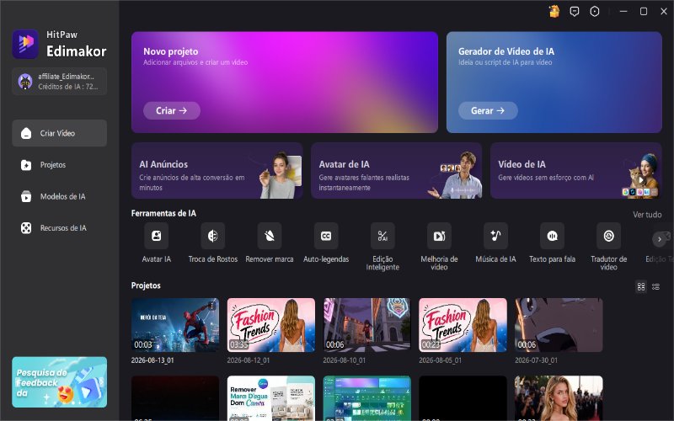
Task: Click the Pesquisa de Feedback banner
Action: click(x=59, y=382)
